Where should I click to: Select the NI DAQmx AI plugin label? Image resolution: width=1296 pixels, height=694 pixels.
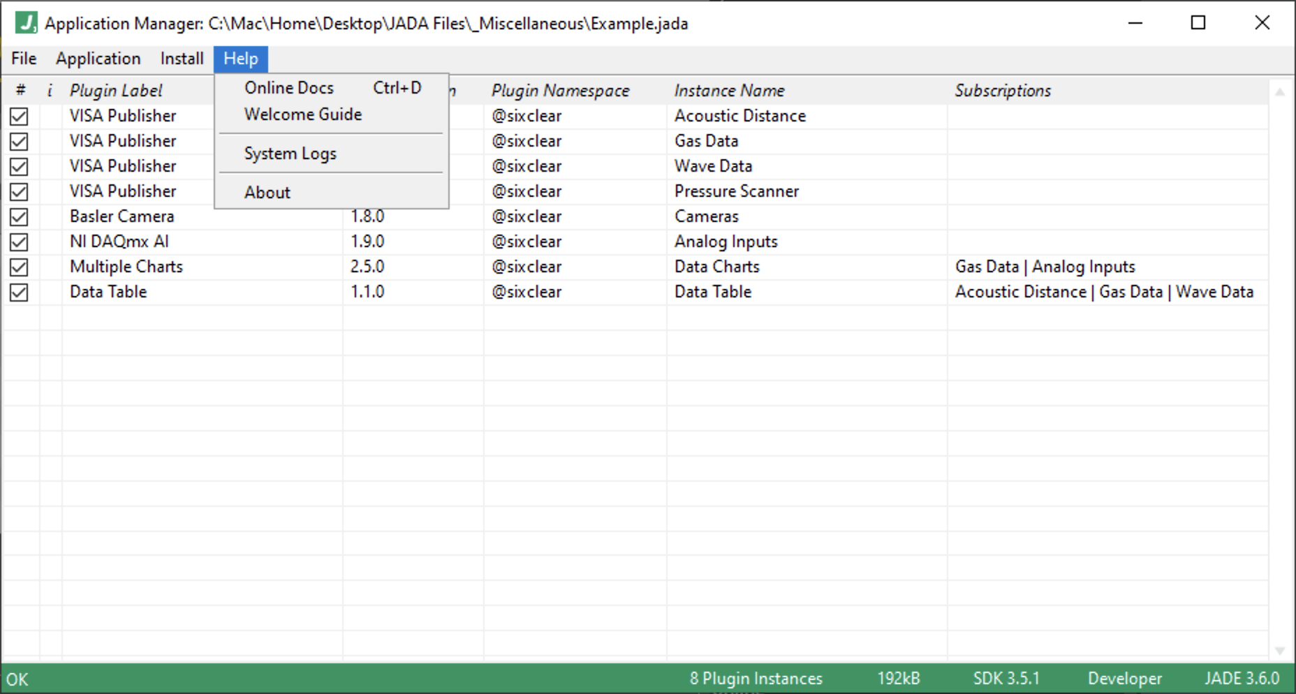coord(119,242)
